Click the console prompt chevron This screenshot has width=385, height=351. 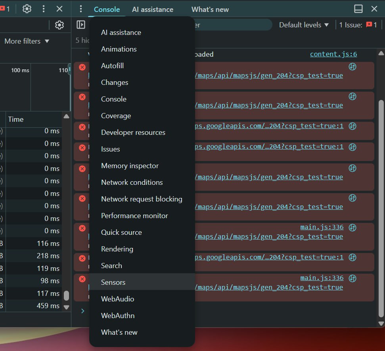pos(82,311)
